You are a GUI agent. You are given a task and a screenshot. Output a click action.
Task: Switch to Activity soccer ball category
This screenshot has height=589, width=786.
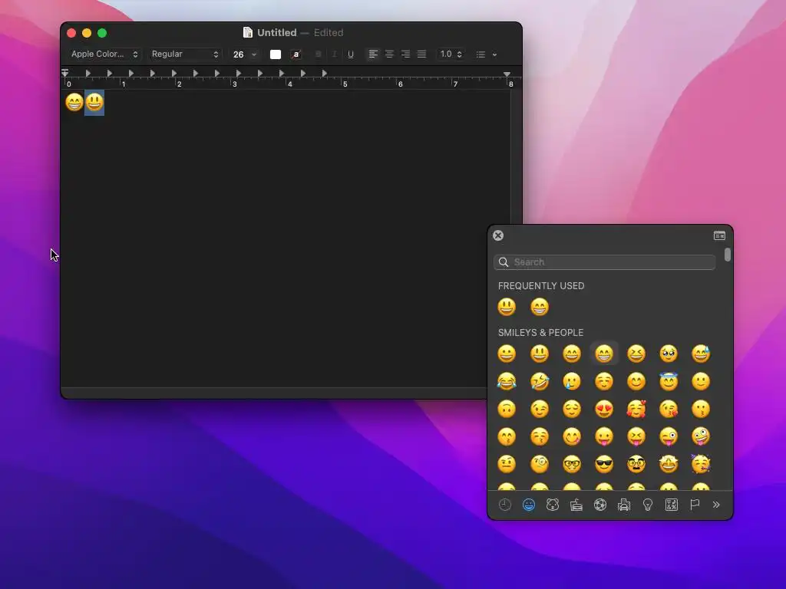tap(600, 505)
